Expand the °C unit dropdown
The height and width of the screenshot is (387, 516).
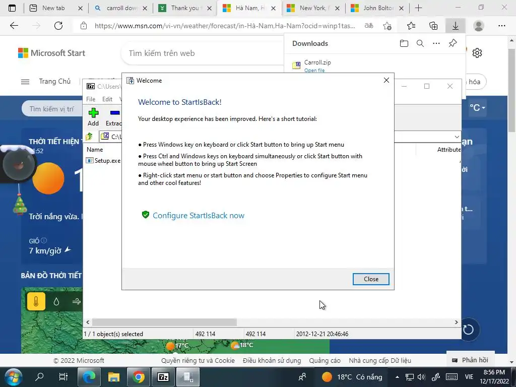point(477,108)
